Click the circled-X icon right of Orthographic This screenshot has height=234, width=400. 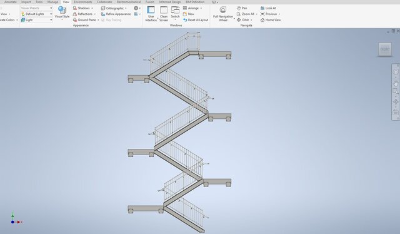136,8
